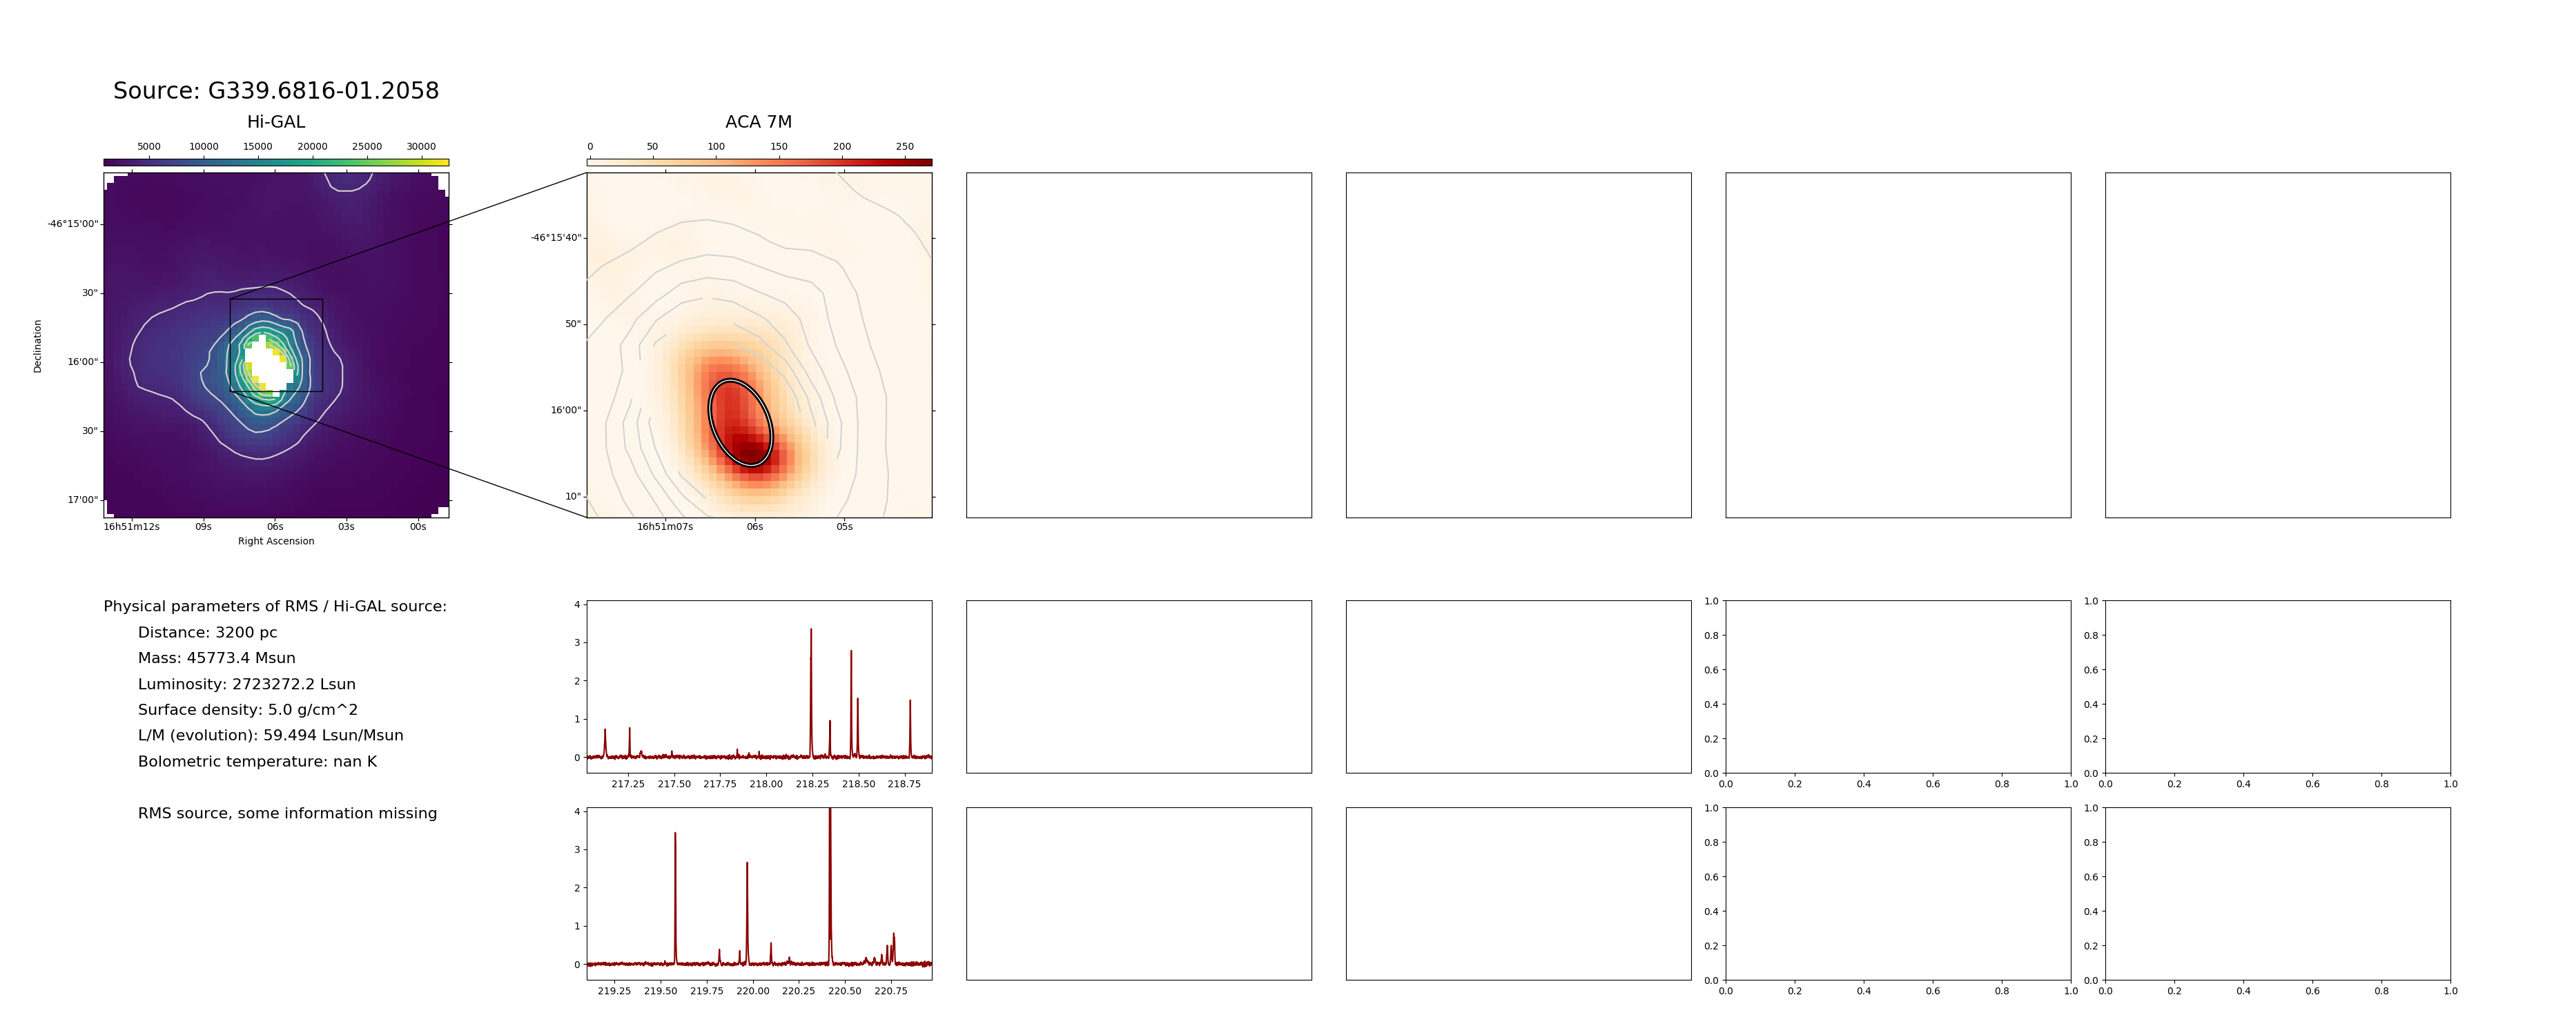Viewport: 2554px width, 1035px height.
Task: Click the "Distance: 3200 pc" line
Action: coord(207,633)
